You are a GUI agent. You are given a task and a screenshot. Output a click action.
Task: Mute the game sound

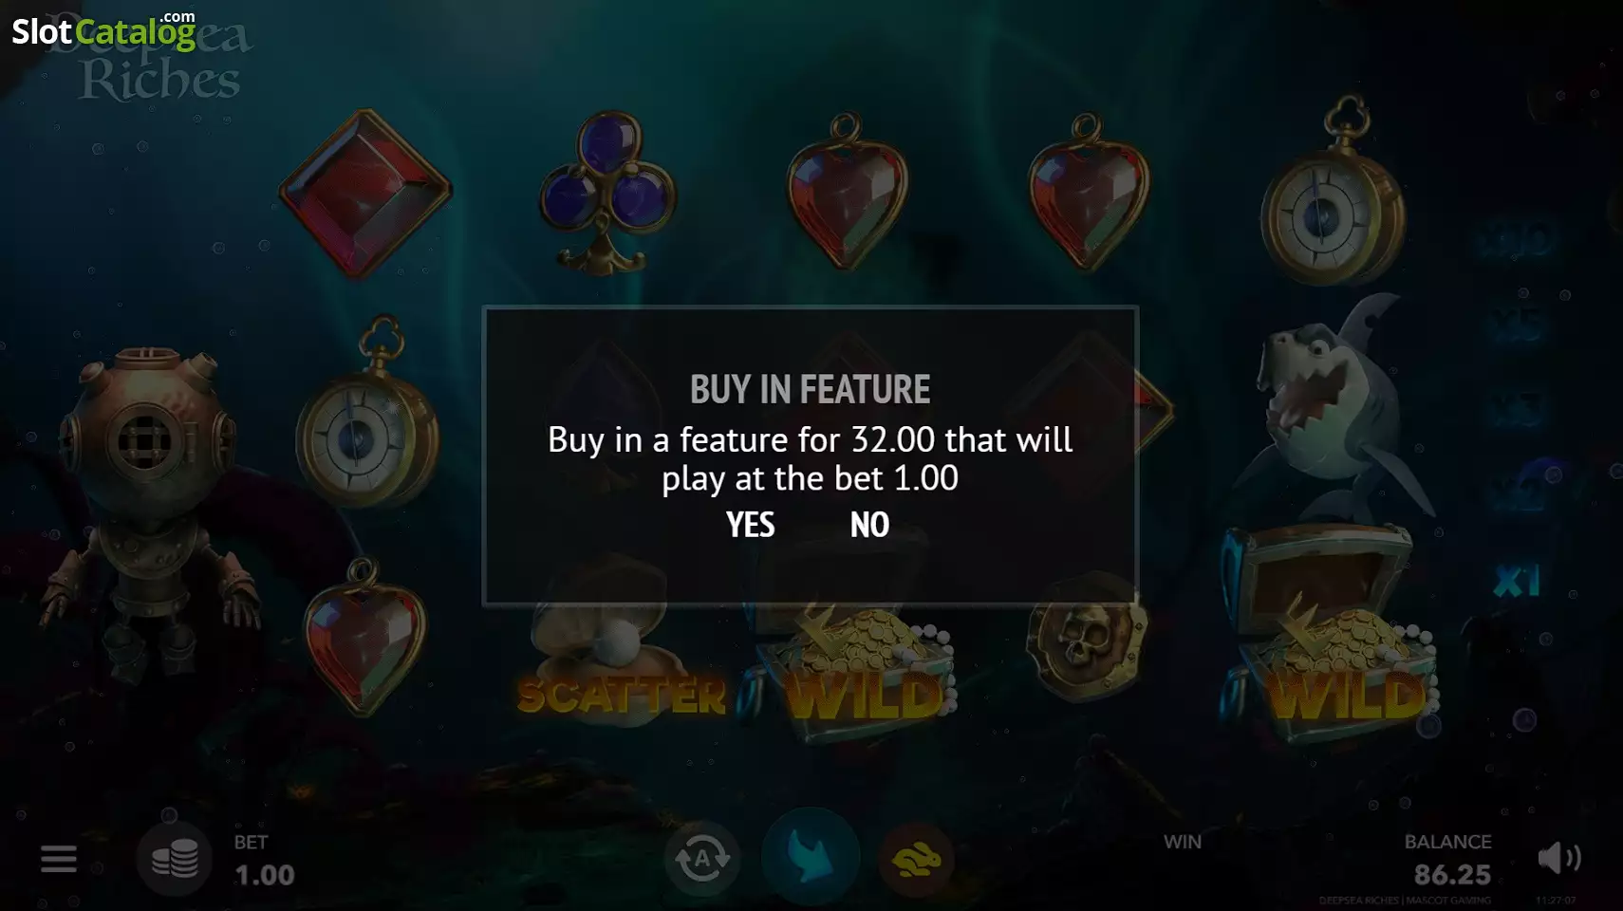click(1558, 858)
